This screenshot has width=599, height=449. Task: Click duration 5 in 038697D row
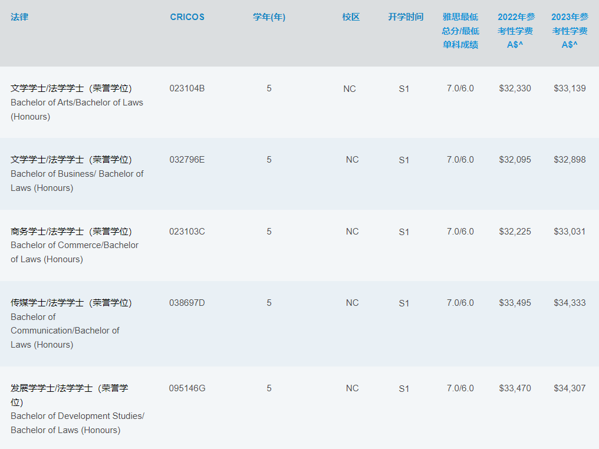pos(269,303)
